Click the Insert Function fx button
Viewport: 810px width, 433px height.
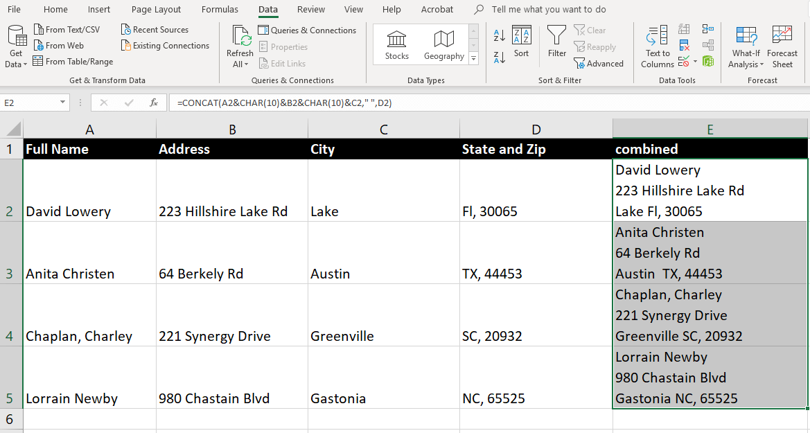[154, 103]
